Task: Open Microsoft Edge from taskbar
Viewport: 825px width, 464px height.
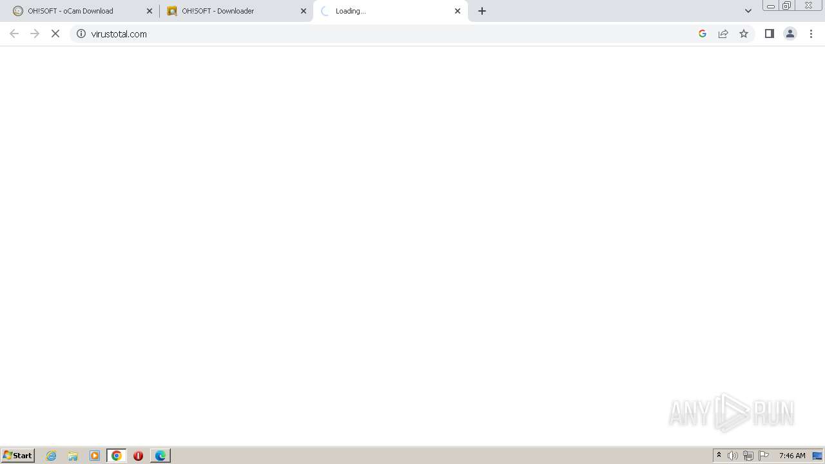Action: pos(160,456)
